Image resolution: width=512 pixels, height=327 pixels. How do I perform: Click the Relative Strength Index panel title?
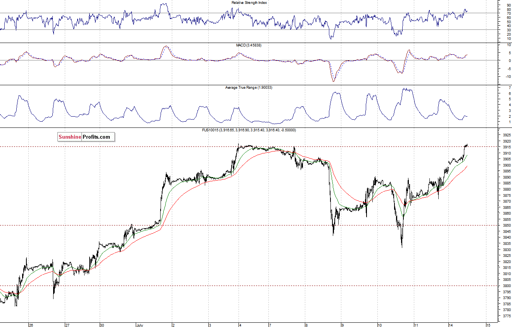tap(249, 3)
